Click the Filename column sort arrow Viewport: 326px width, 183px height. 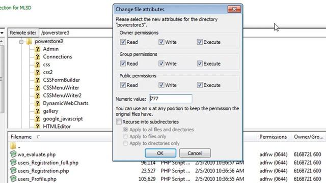(x=38, y=137)
